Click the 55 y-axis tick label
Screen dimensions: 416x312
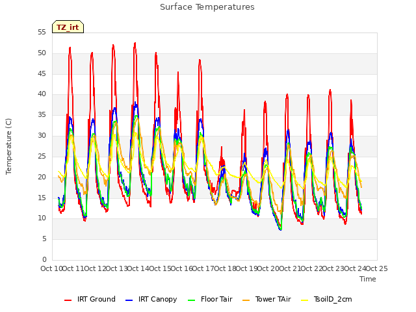coord(42,32)
